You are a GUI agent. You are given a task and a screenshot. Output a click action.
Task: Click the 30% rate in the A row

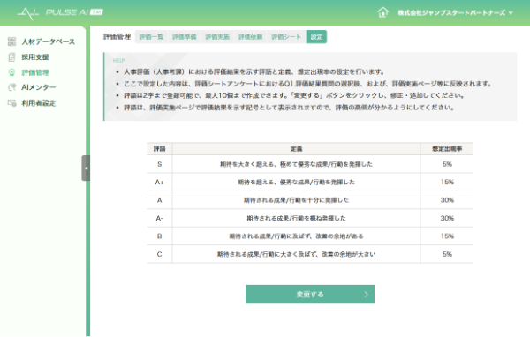[447, 200]
